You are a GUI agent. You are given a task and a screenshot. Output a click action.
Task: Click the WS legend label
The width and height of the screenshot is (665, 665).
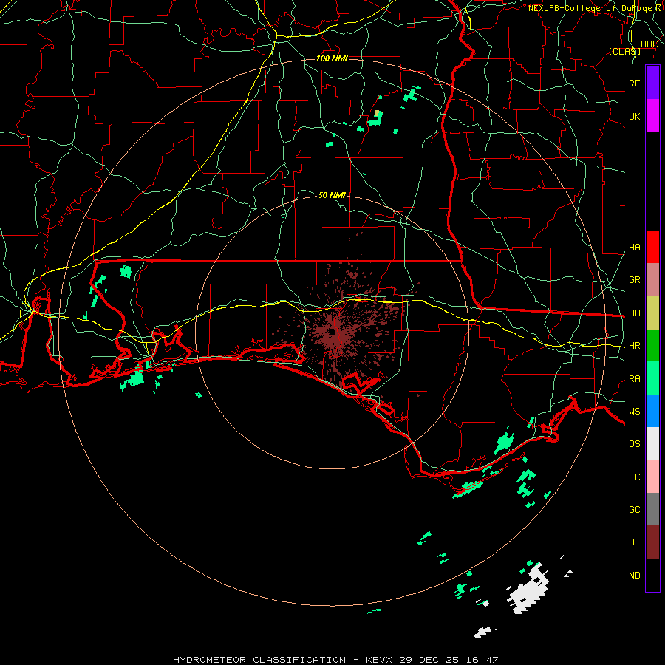pos(634,411)
